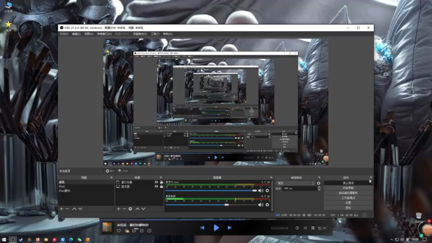Toggle lock on 窗口采集 source
This screenshot has height=243, width=432.
(161, 182)
